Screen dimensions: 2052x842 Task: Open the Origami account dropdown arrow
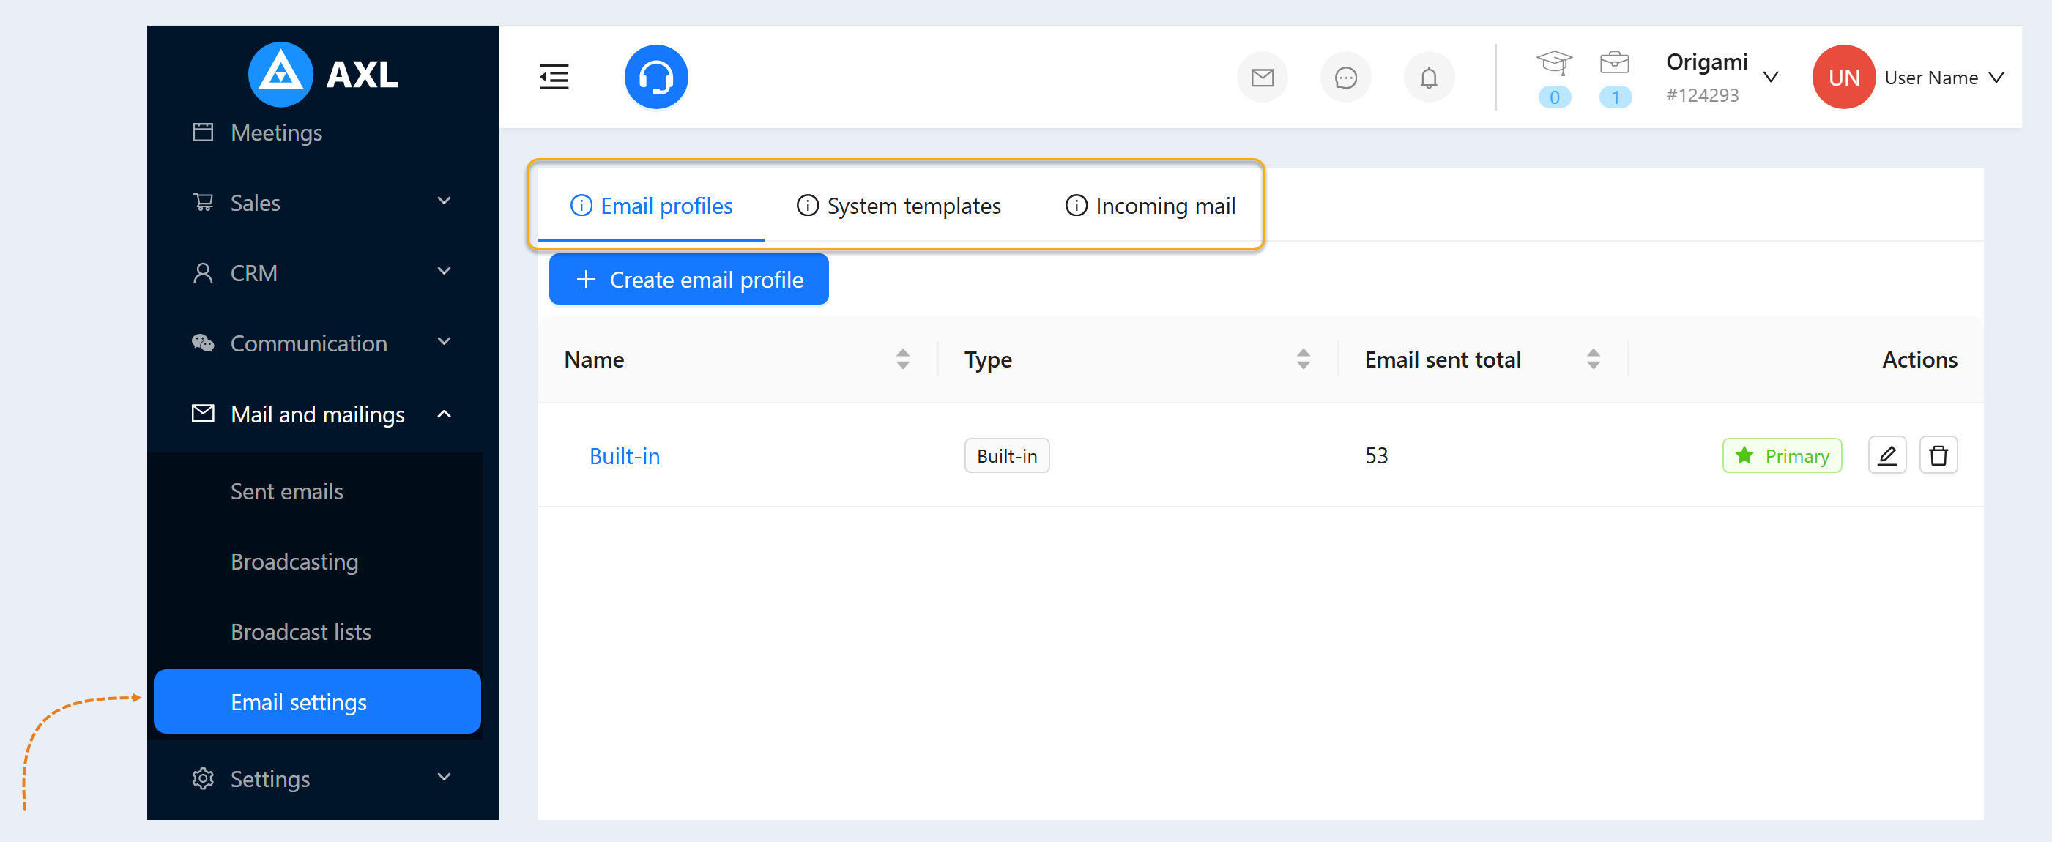[1770, 78]
